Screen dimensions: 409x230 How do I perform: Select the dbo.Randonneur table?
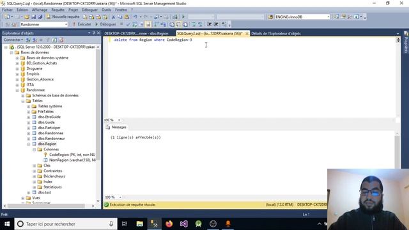click(51, 139)
